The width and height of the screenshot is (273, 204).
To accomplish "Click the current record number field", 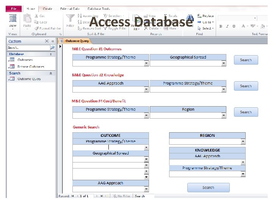I will tap(86, 196).
